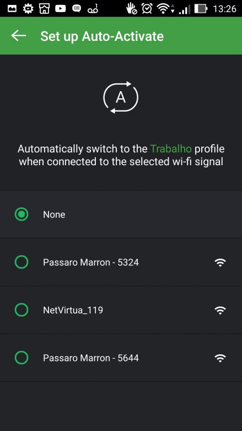Select the None radio button
This screenshot has width=242, height=431.
[x=21, y=214]
